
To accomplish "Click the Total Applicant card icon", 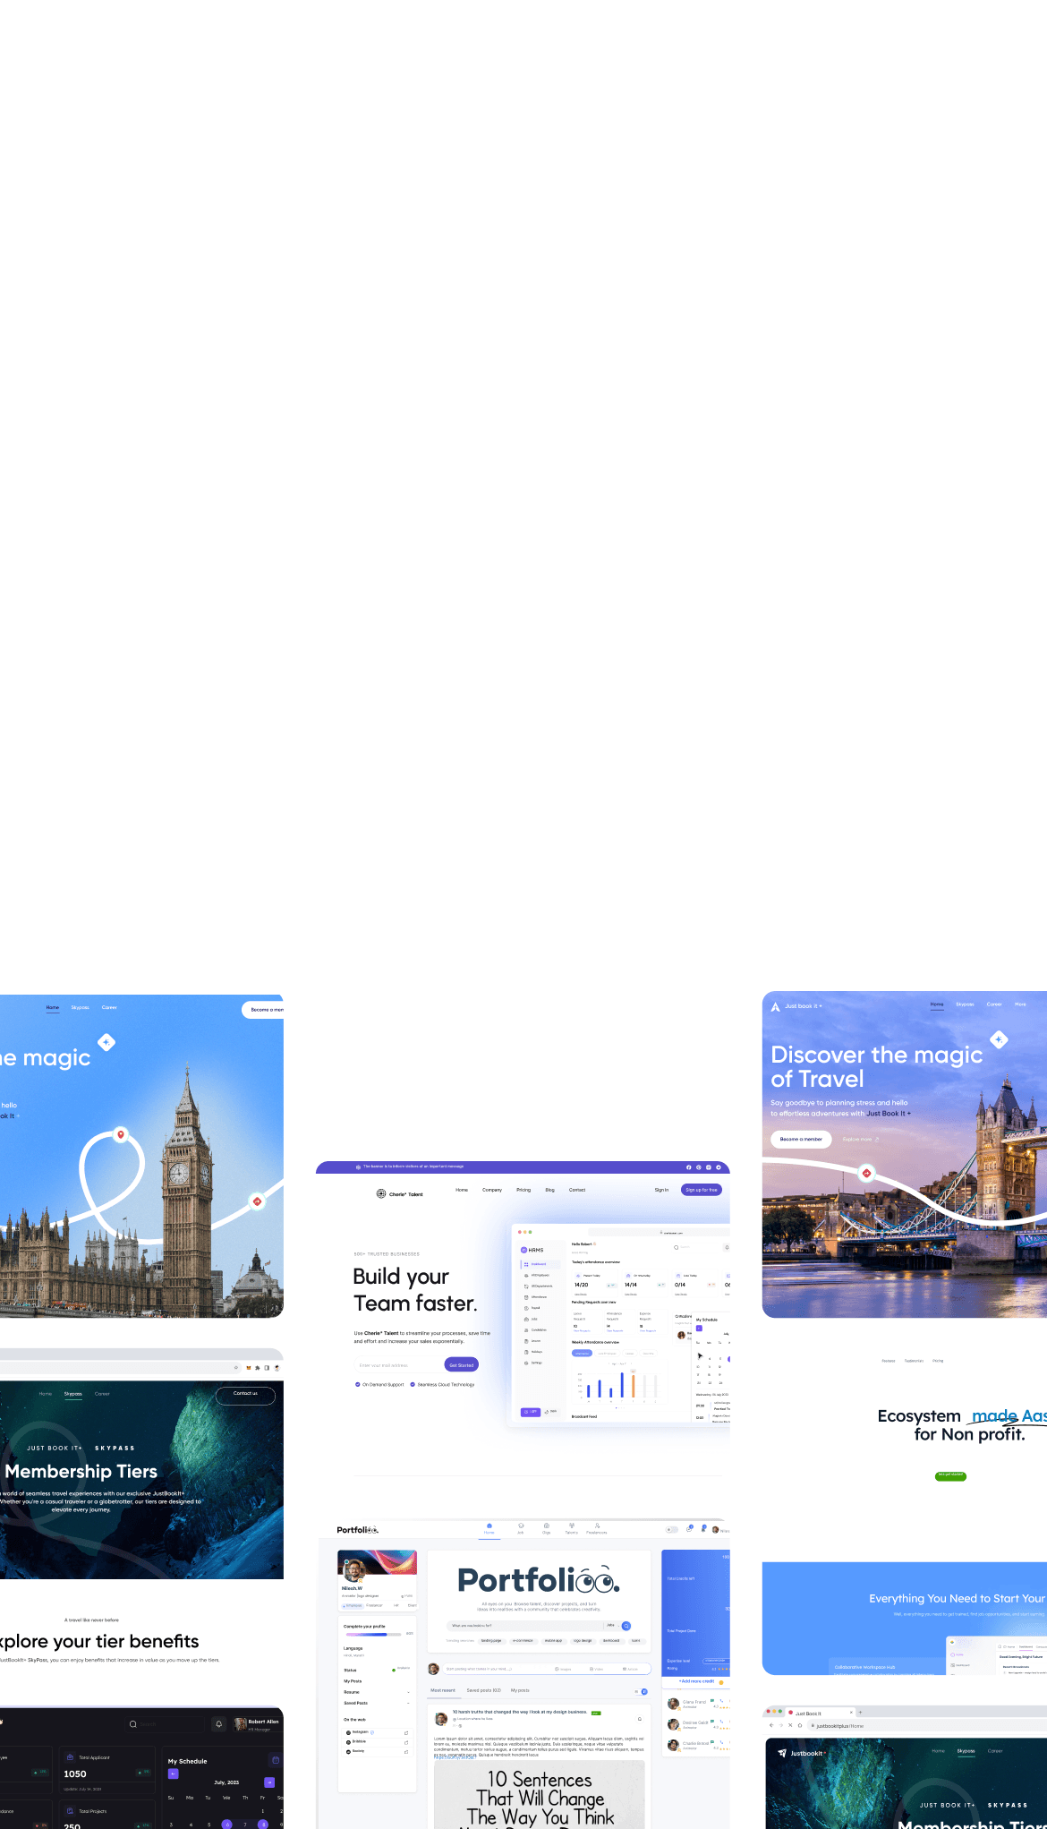I will coord(71,1756).
